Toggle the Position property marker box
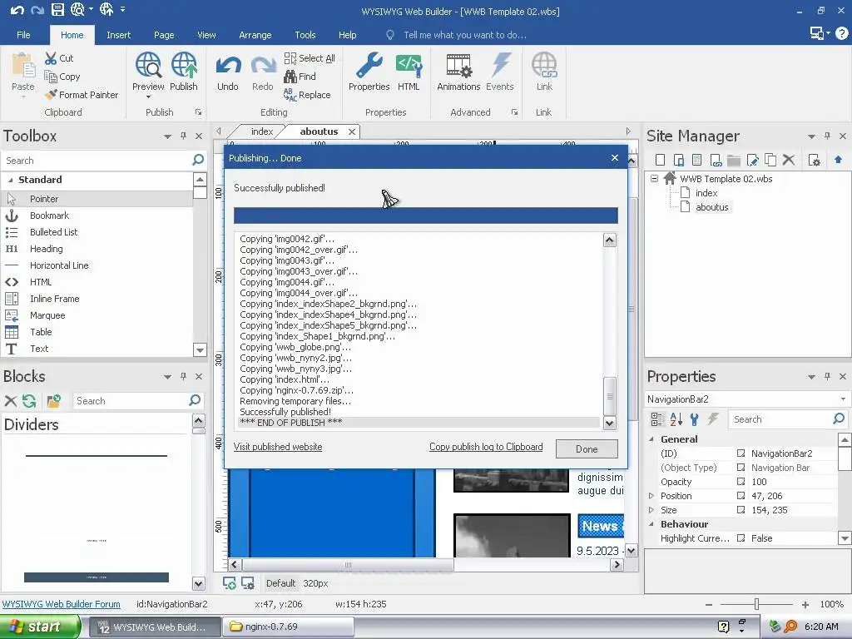The width and height of the screenshot is (852, 639). tap(741, 496)
